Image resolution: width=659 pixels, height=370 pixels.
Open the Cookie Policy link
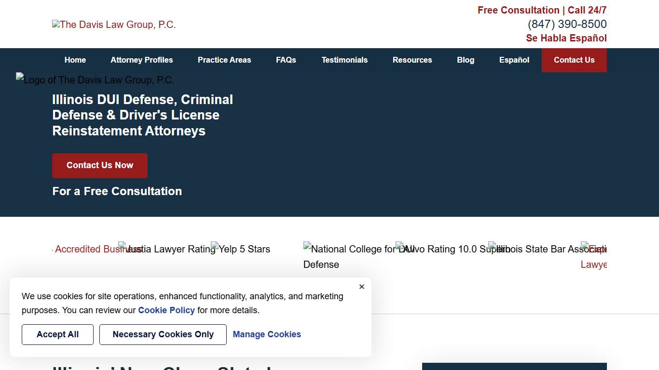click(166, 310)
